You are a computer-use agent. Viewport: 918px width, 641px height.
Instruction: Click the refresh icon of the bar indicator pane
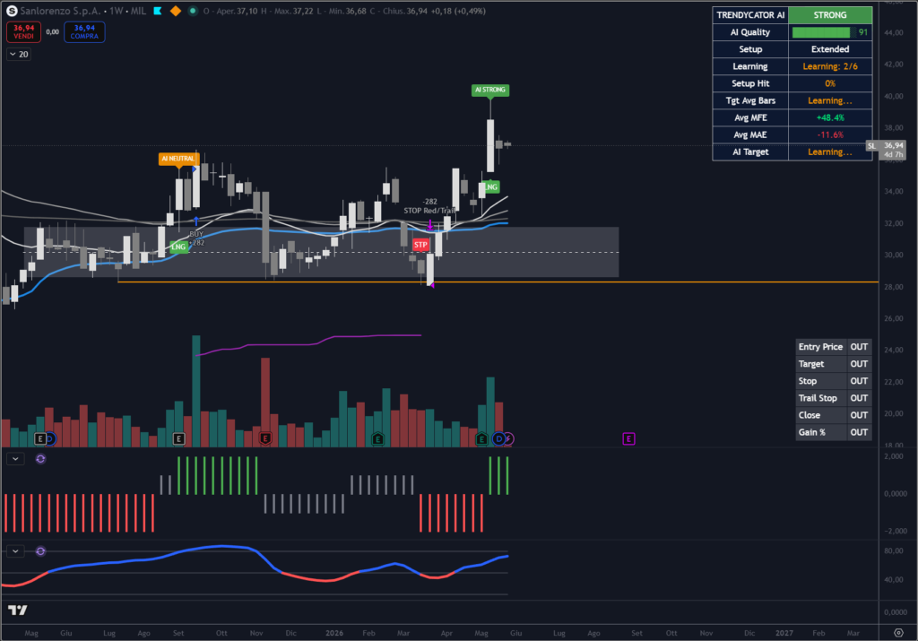point(40,459)
